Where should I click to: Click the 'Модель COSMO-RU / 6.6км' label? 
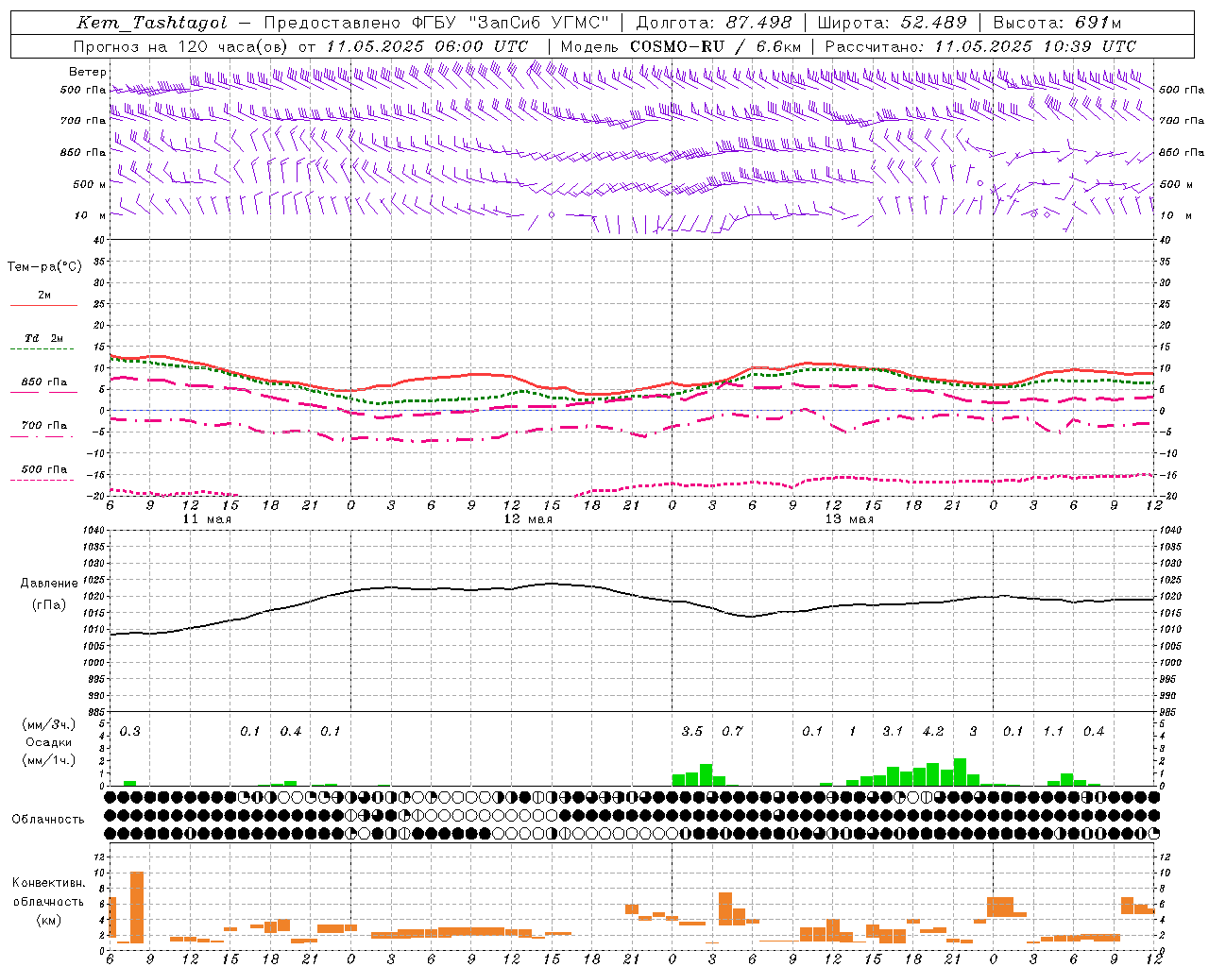(x=681, y=46)
